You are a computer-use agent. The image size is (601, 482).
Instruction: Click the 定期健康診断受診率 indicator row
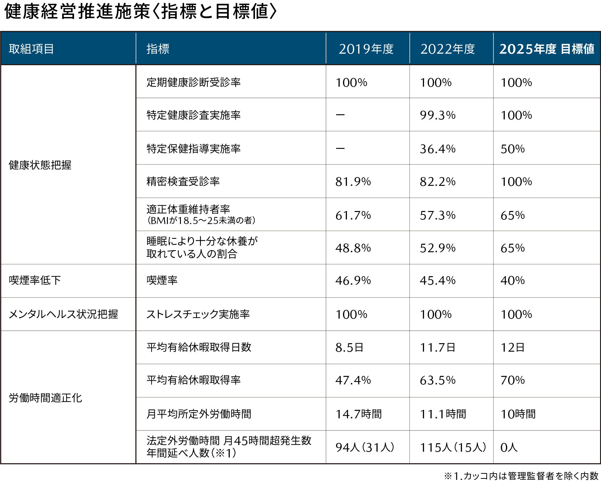[x=194, y=82]
